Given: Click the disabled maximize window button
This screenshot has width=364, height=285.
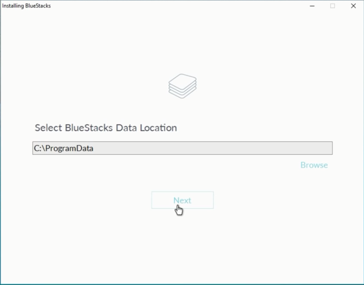Looking at the screenshot, I should (x=333, y=6).
